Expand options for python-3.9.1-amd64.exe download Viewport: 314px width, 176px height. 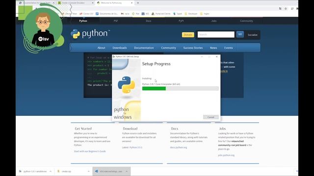[x=51, y=172]
